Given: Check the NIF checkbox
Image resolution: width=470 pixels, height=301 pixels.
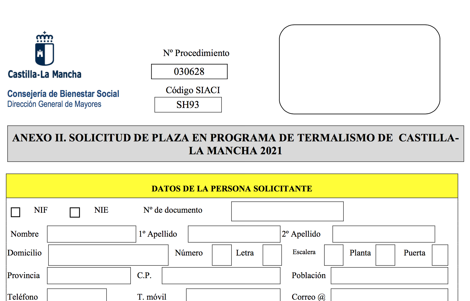Looking at the screenshot, I should coord(15,212).
